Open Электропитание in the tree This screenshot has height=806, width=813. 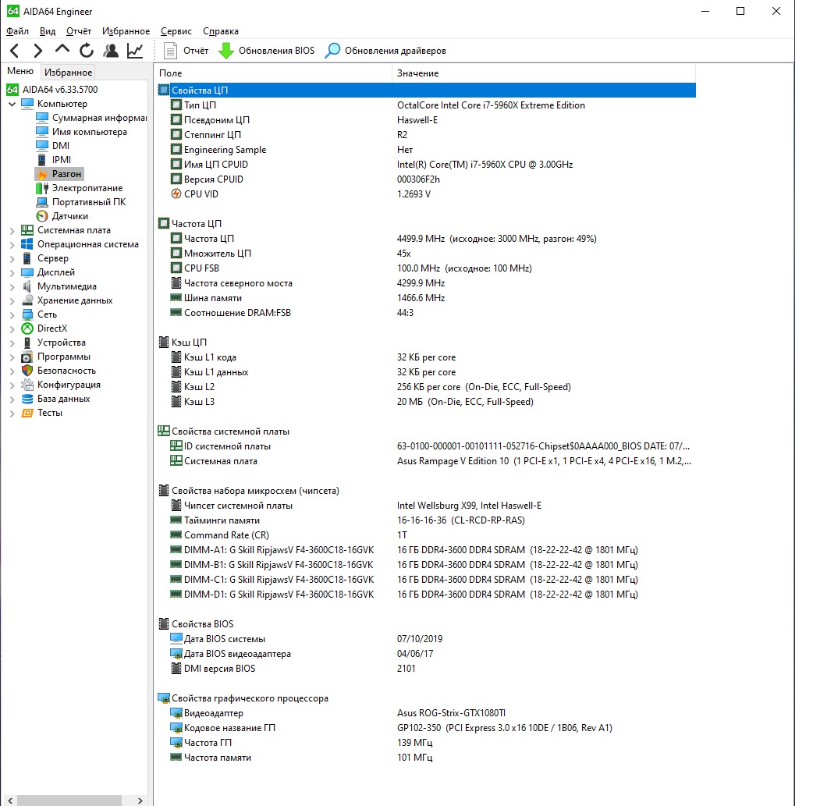(80, 188)
